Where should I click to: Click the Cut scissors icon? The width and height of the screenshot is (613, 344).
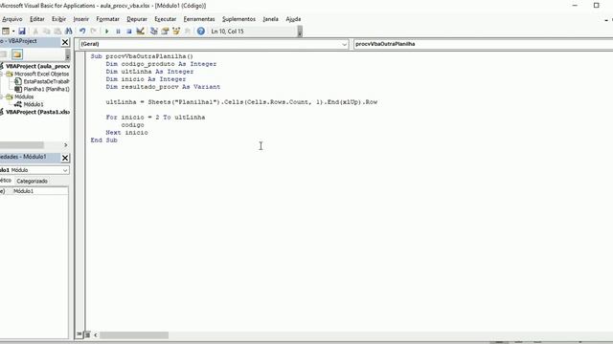35,32
